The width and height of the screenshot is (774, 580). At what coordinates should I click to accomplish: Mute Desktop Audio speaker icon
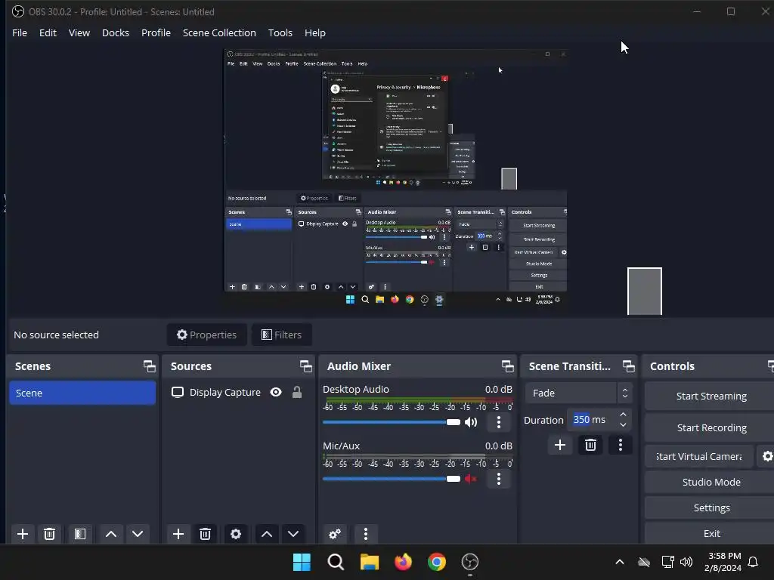471,422
